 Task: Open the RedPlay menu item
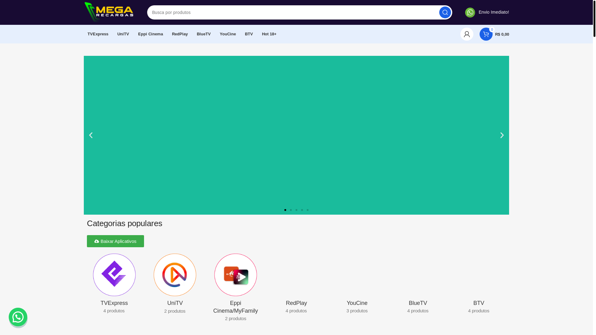180,34
